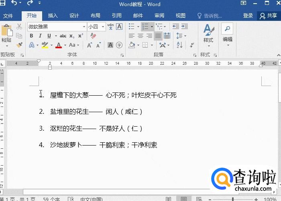Click the horizontal scrollbar

pyautogui.click(x=131, y=192)
